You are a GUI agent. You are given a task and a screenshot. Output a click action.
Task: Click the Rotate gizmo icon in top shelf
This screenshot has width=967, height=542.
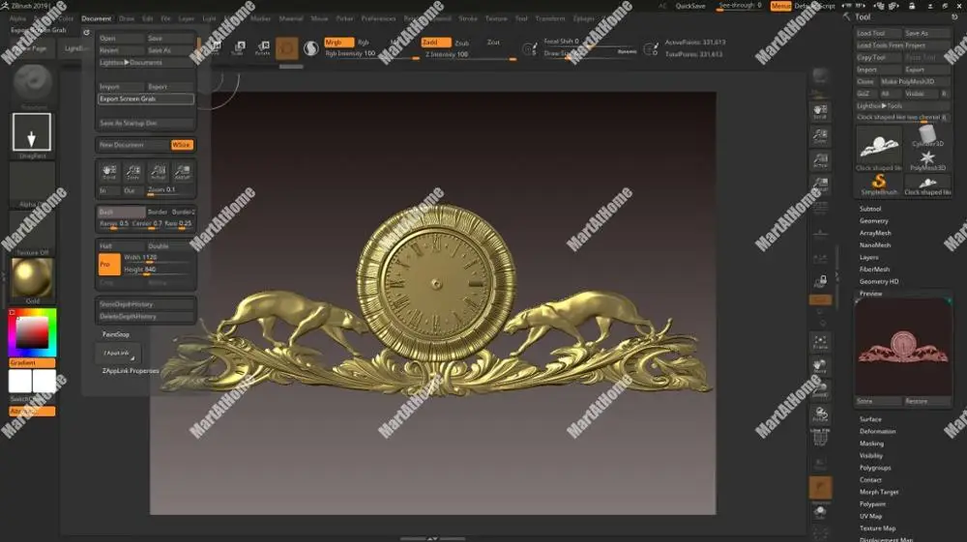click(263, 48)
